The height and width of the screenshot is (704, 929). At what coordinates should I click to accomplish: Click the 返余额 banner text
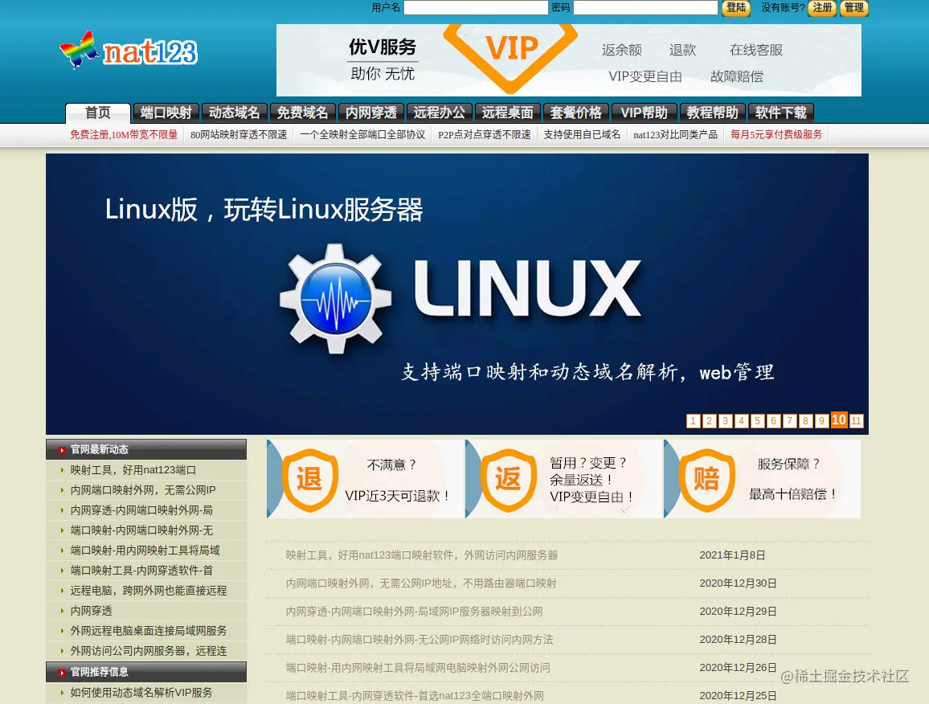(x=621, y=50)
